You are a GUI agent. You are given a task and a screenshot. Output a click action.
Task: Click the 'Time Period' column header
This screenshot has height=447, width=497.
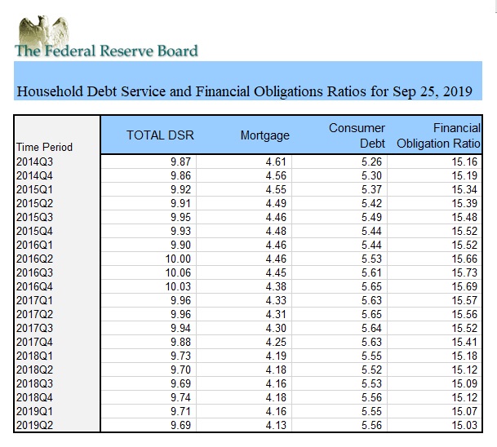(44, 147)
